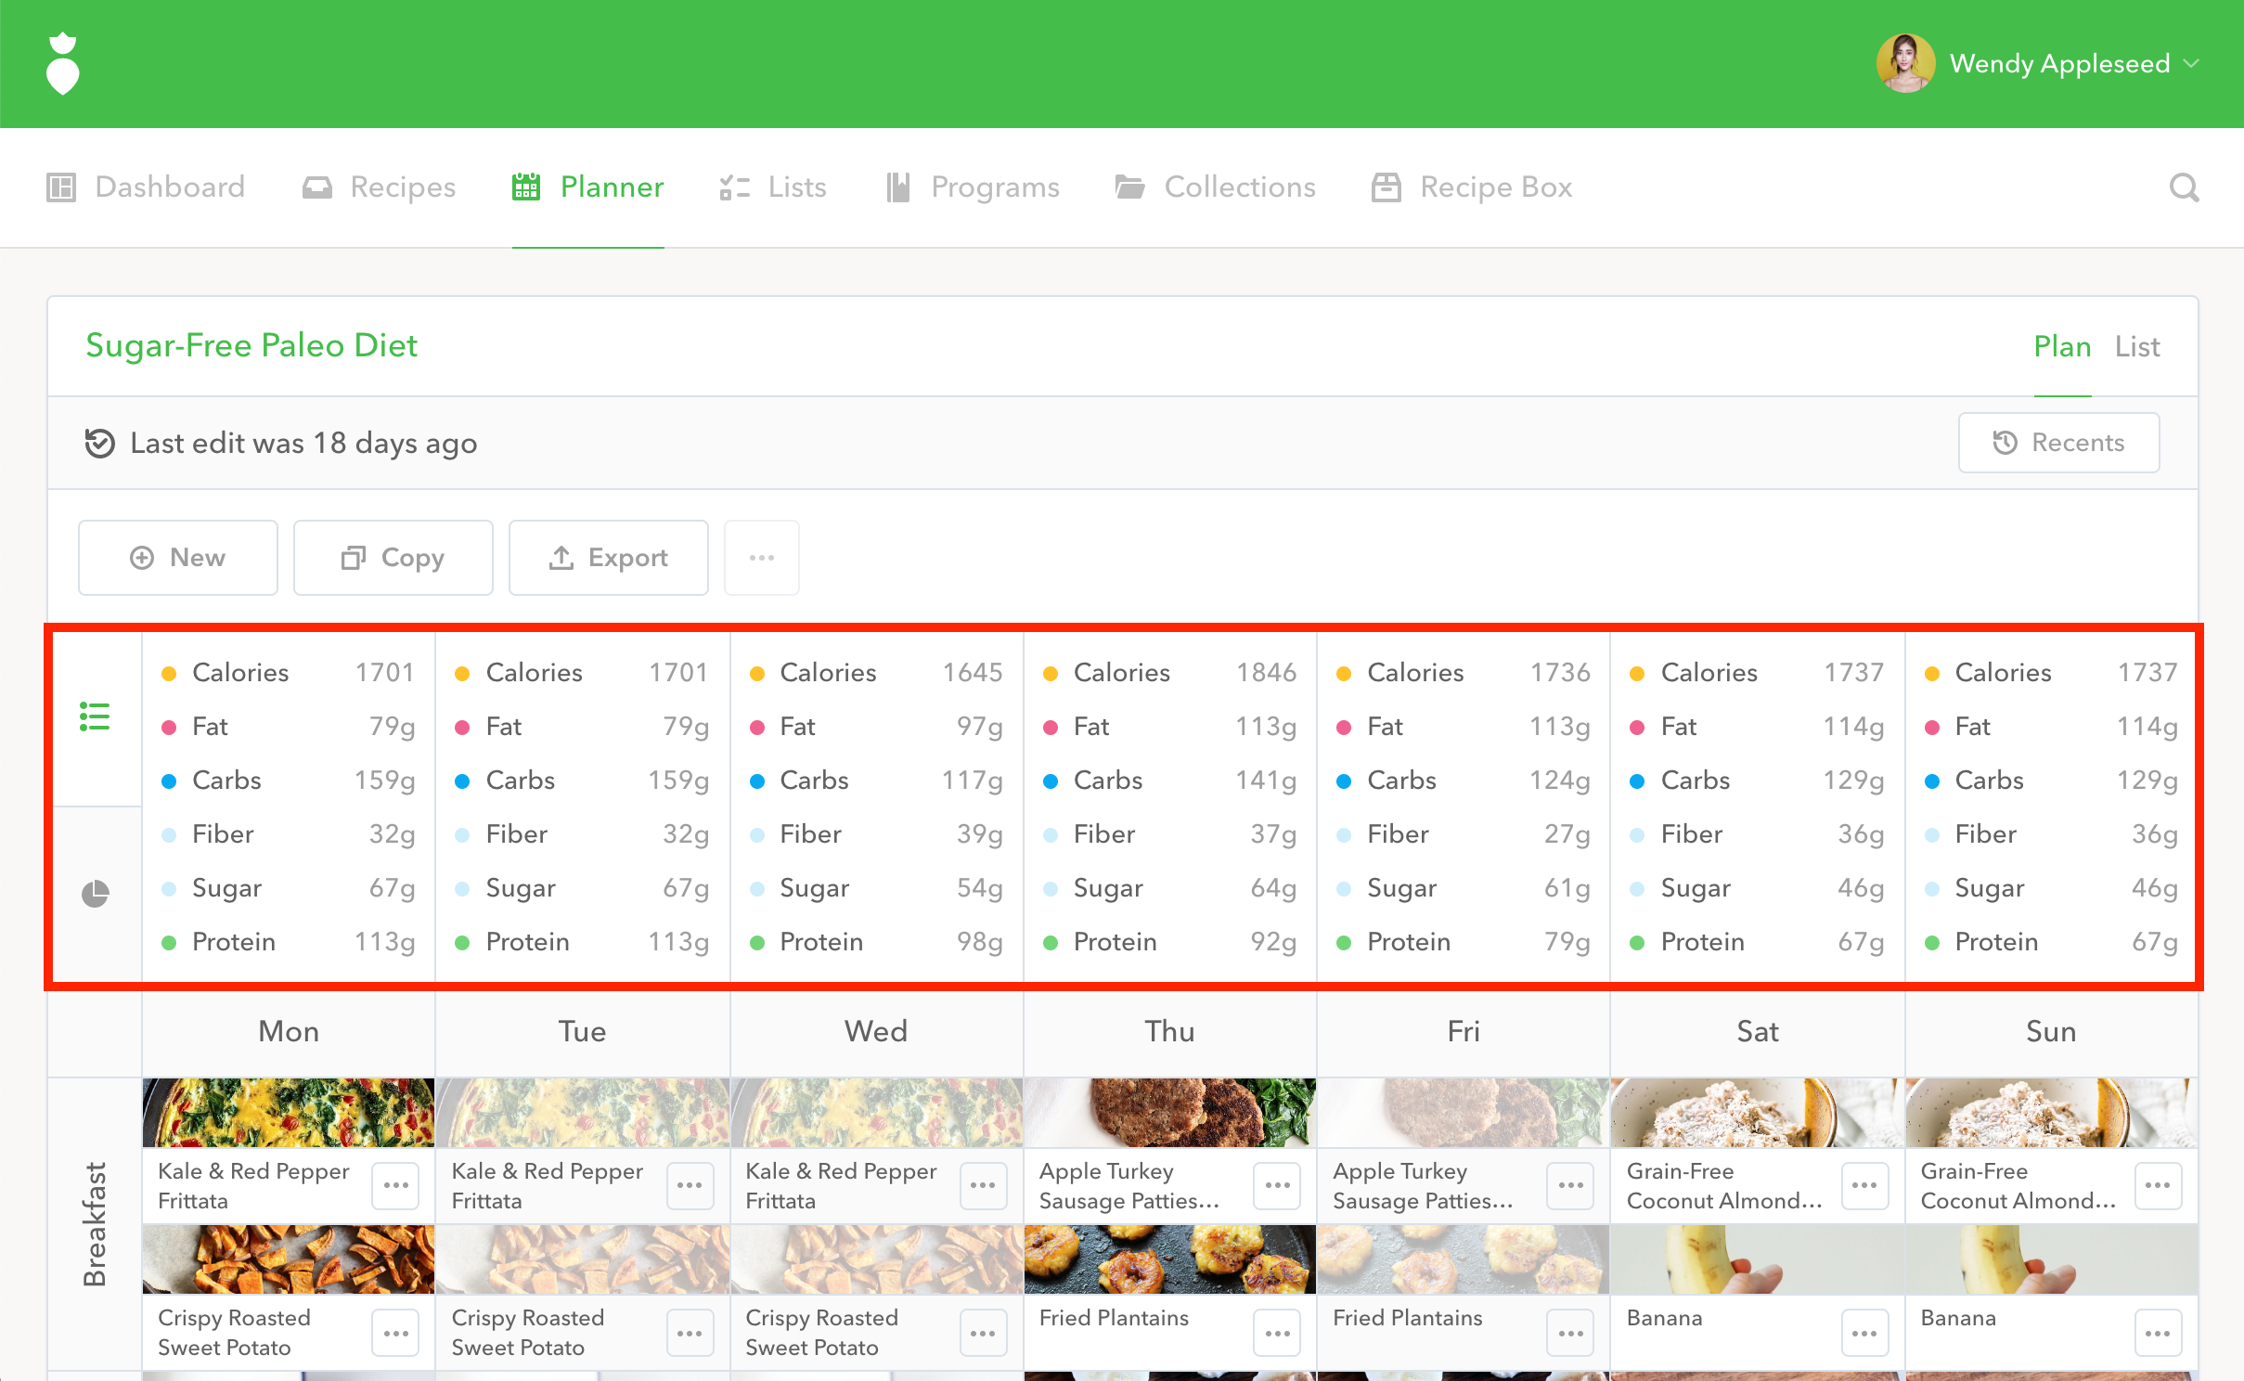The image size is (2244, 1381).
Task: Switch the planner to List view
Action: [2137, 345]
